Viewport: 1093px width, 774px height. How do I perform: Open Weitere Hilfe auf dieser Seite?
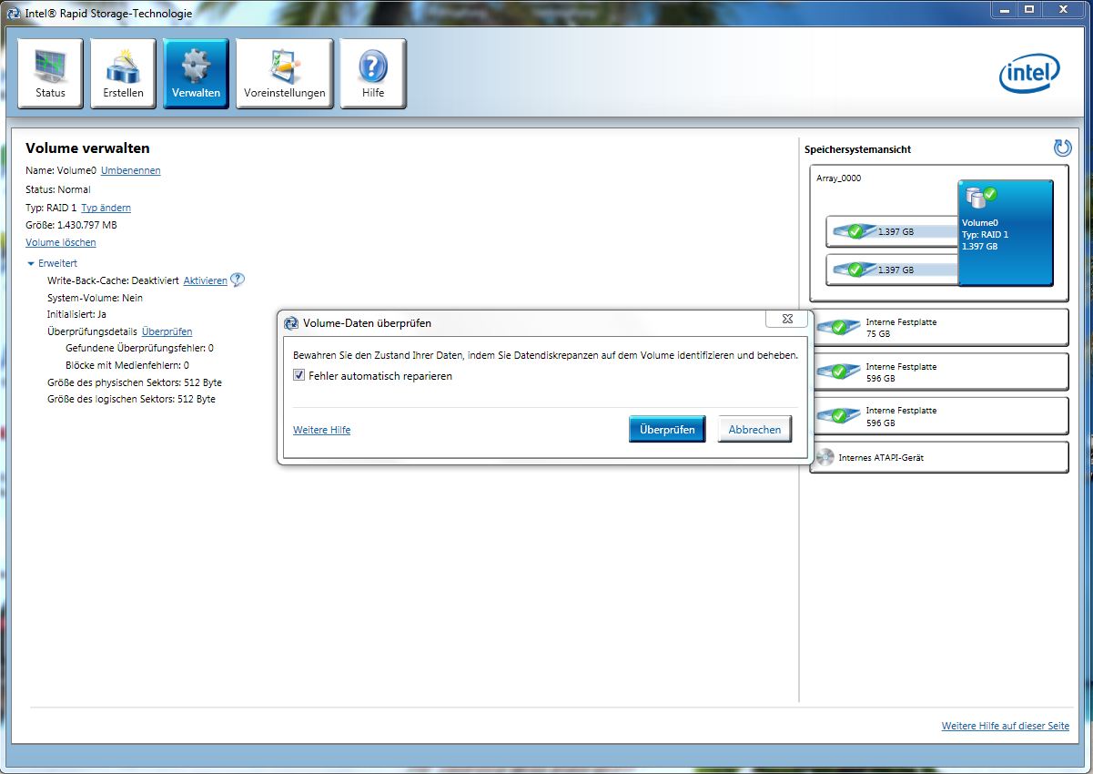pos(1006,726)
